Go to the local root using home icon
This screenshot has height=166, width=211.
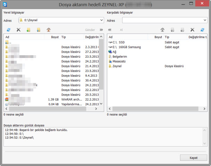(x=49, y=30)
